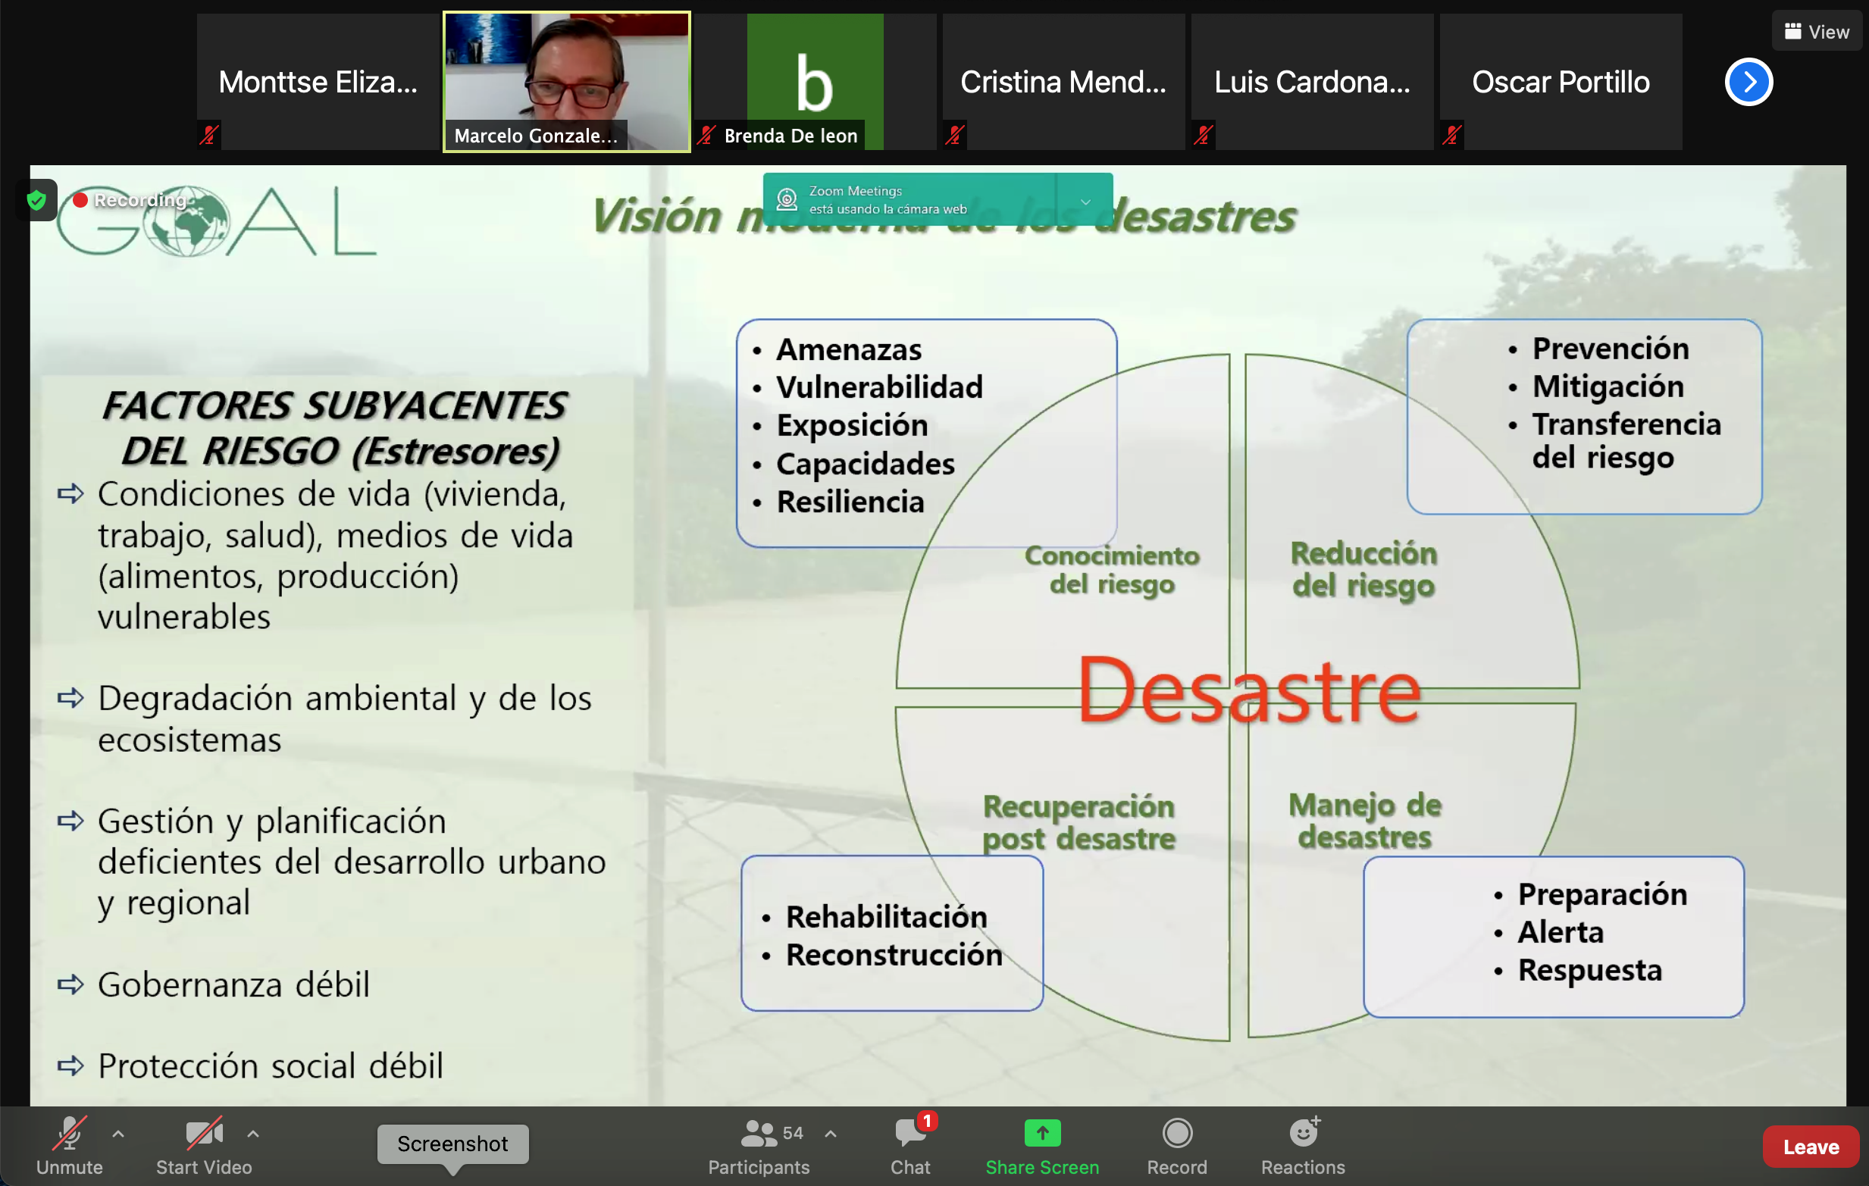Image resolution: width=1869 pixels, height=1186 pixels.
Task: Expand video options chevron beside Start Video
Action: point(253,1134)
